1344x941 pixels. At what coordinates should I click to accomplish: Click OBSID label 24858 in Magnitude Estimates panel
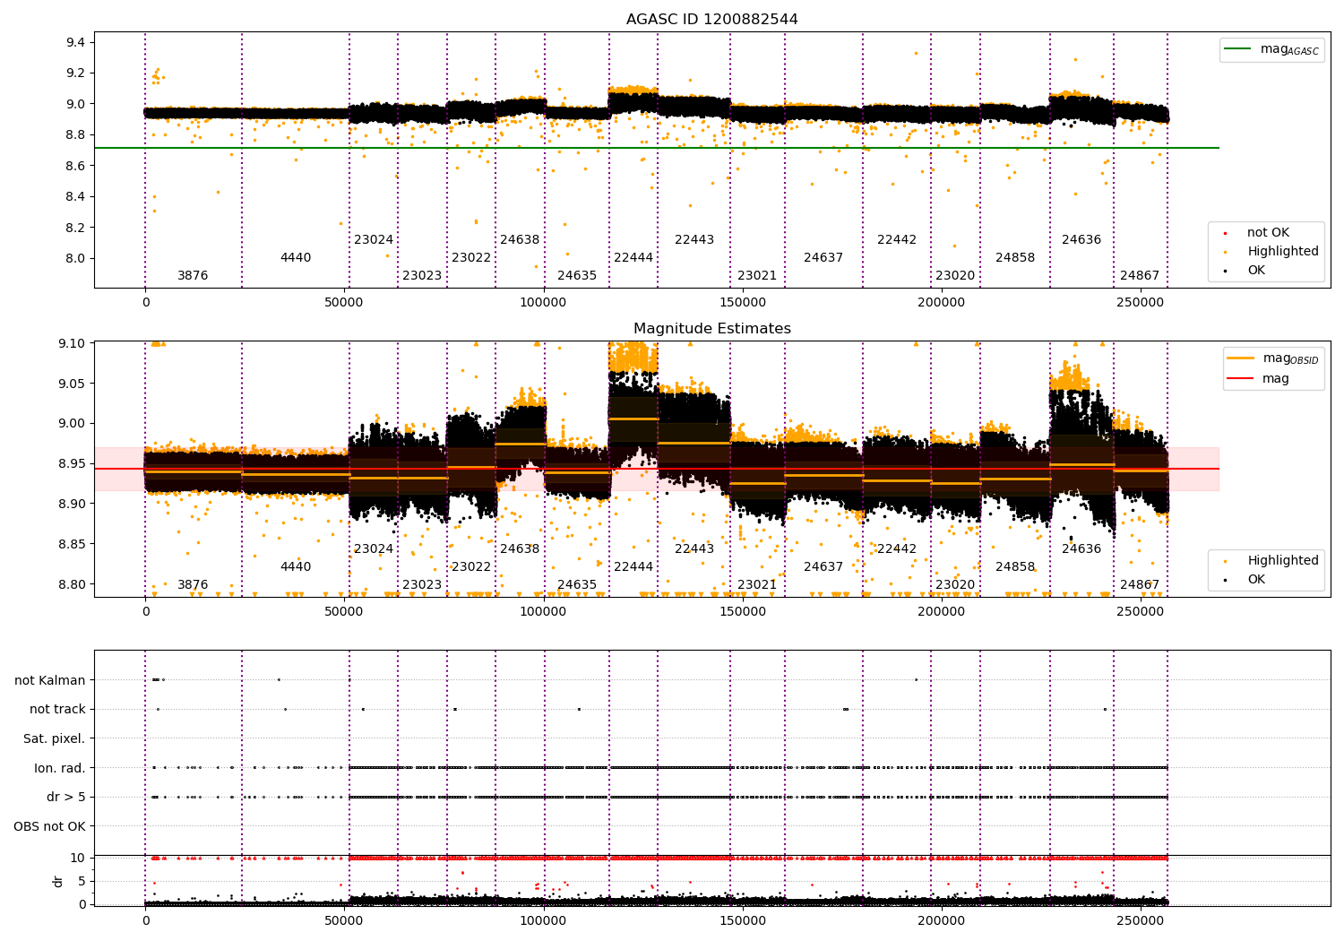1015,567
